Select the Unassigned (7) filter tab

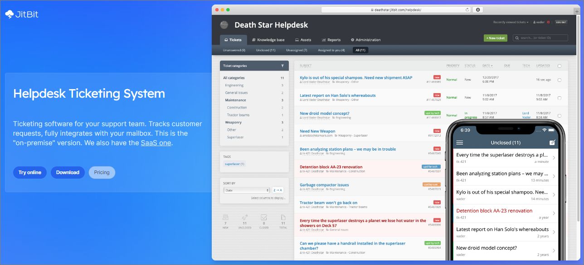click(297, 50)
